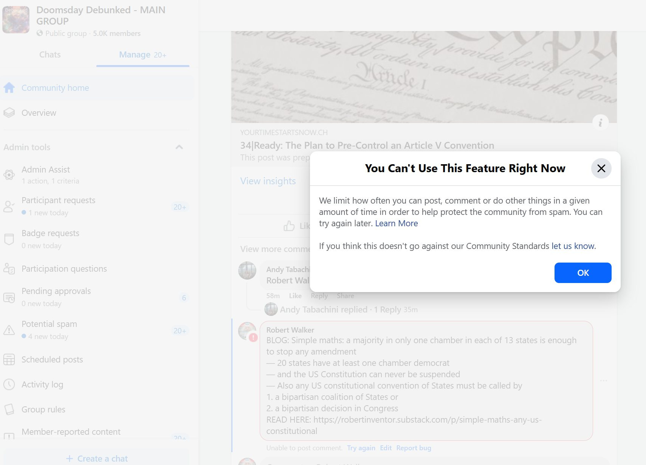Click the Community home house icon

(9, 88)
